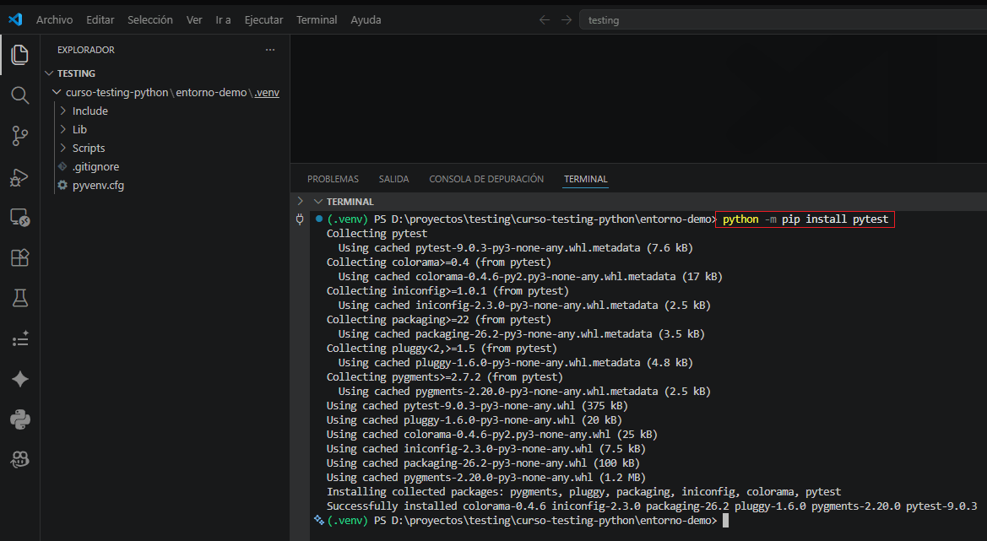The height and width of the screenshot is (541, 987).
Task: Click the testing command center search box
Action: (x=783, y=20)
